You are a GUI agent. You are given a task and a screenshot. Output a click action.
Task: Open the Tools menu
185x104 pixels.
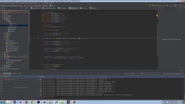tap(39, 3)
